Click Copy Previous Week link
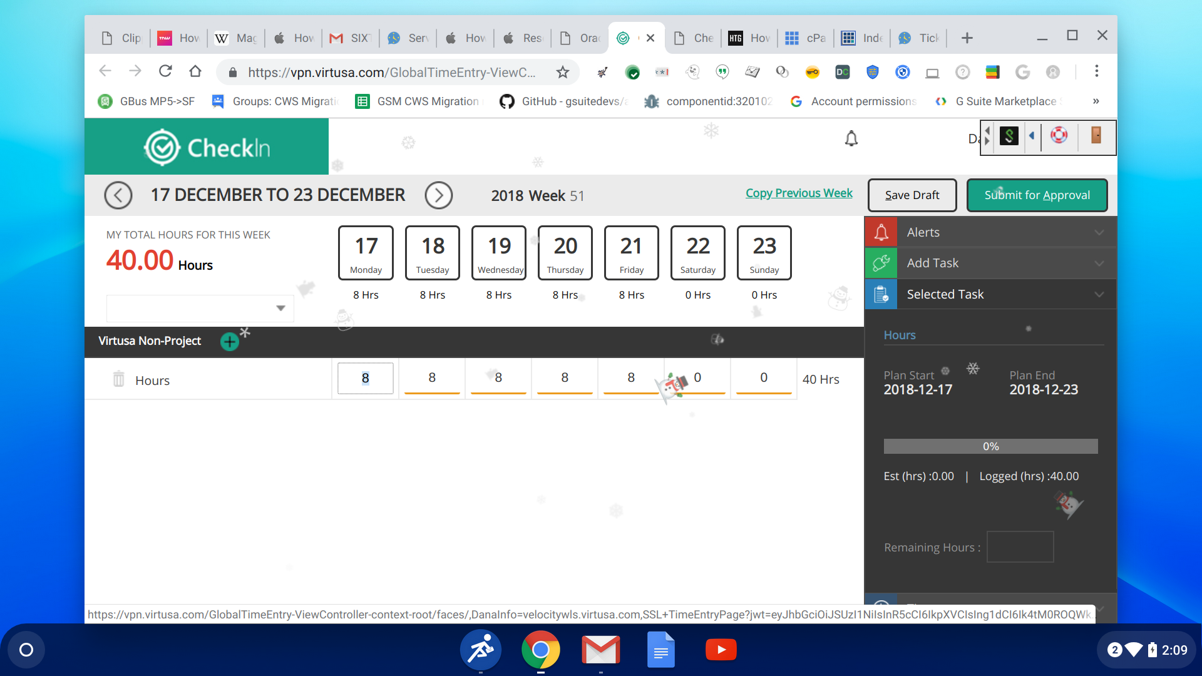 pyautogui.click(x=799, y=193)
